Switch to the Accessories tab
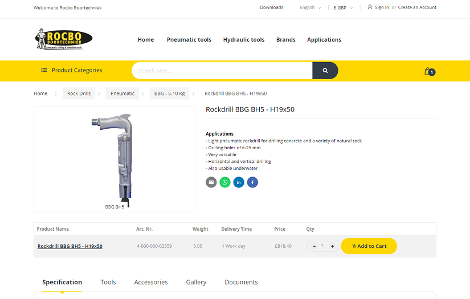The width and height of the screenshot is (470, 299). coord(151,282)
